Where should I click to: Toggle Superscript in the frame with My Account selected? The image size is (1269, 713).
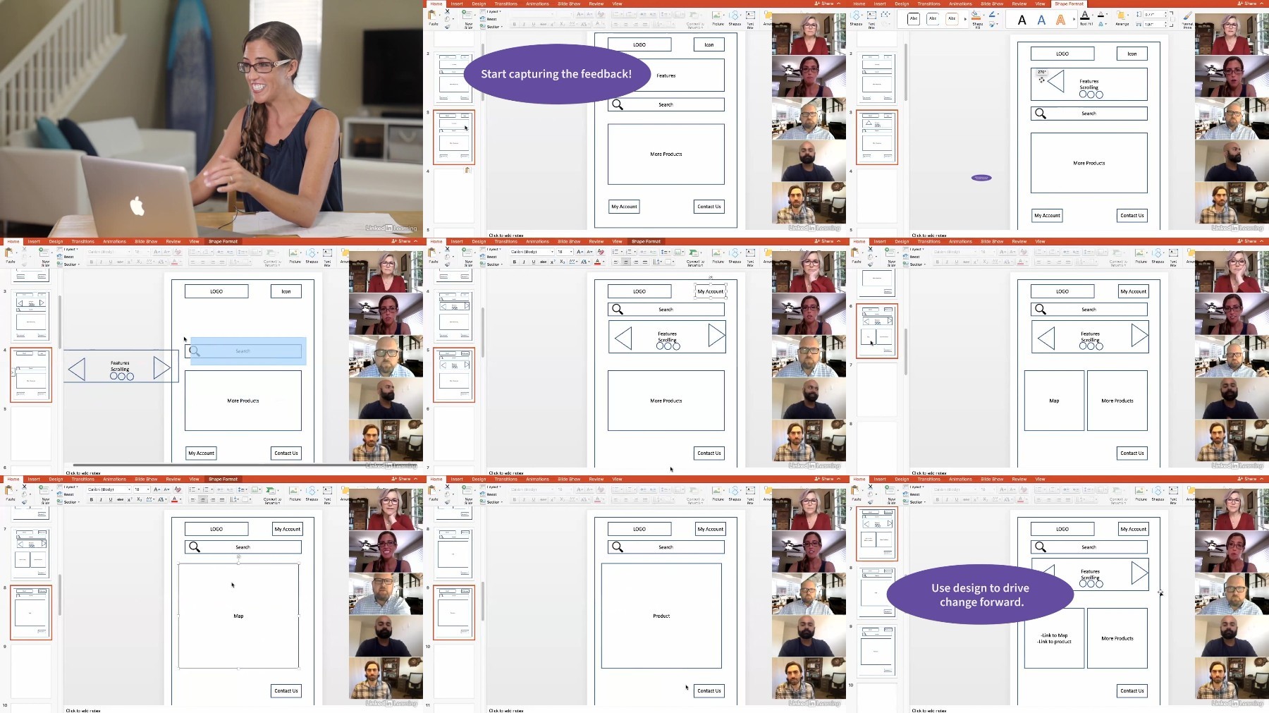tap(553, 262)
